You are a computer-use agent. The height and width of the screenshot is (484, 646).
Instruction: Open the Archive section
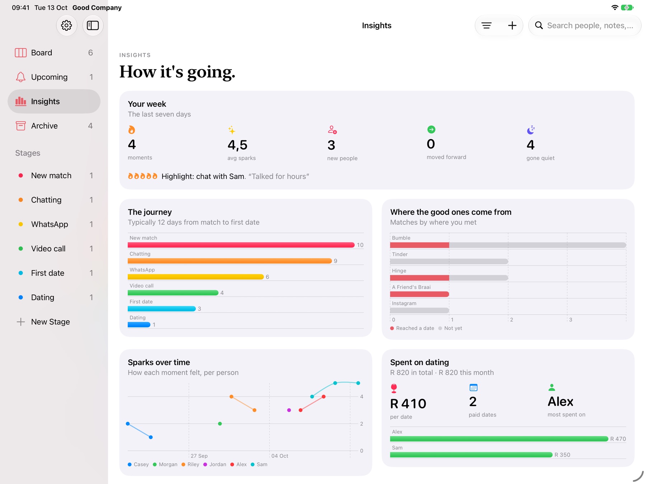54,126
